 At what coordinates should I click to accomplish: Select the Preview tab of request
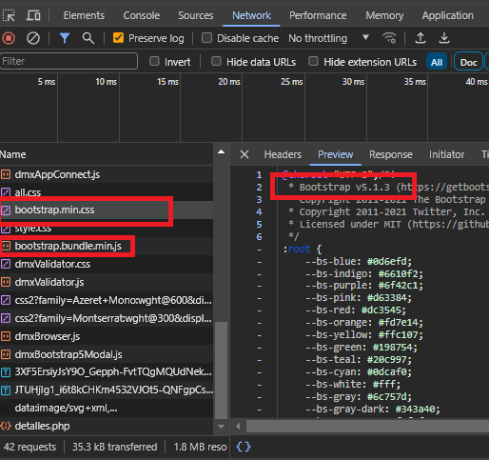(335, 154)
